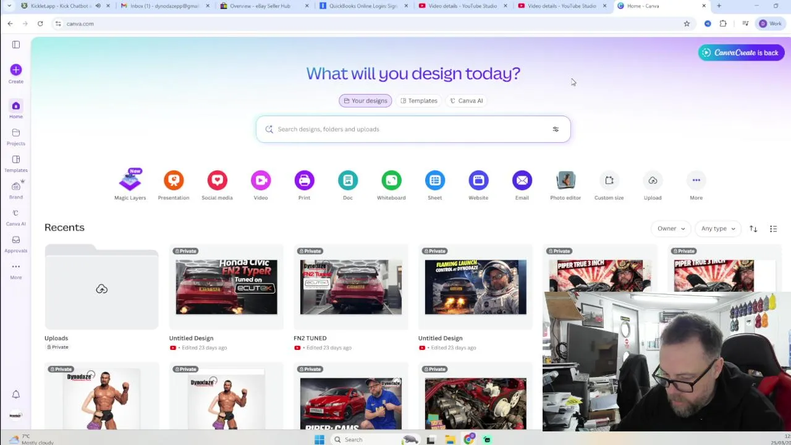The height and width of the screenshot is (445, 791).
Task: Click the FN2 TUNED title text
Action: (310, 338)
